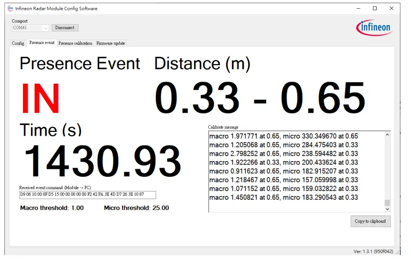Select the Presence event tab
Viewport: 411px width, 263px height.
click(42, 43)
